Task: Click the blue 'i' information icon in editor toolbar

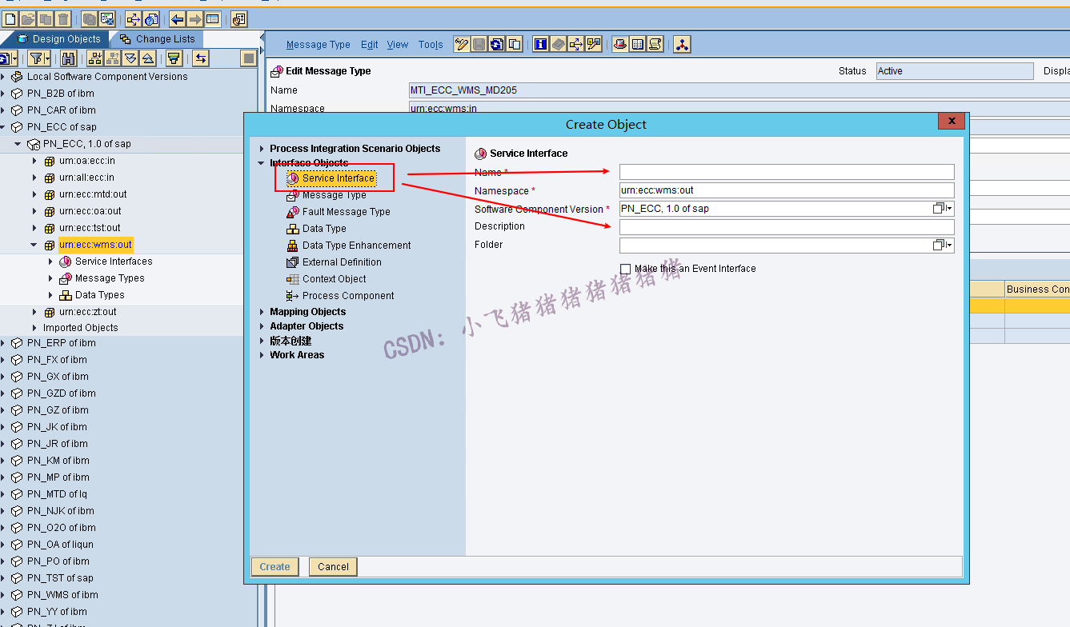Action: (x=540, y=44)
